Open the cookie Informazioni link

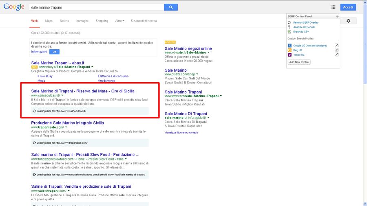click(x=39, y=52)
